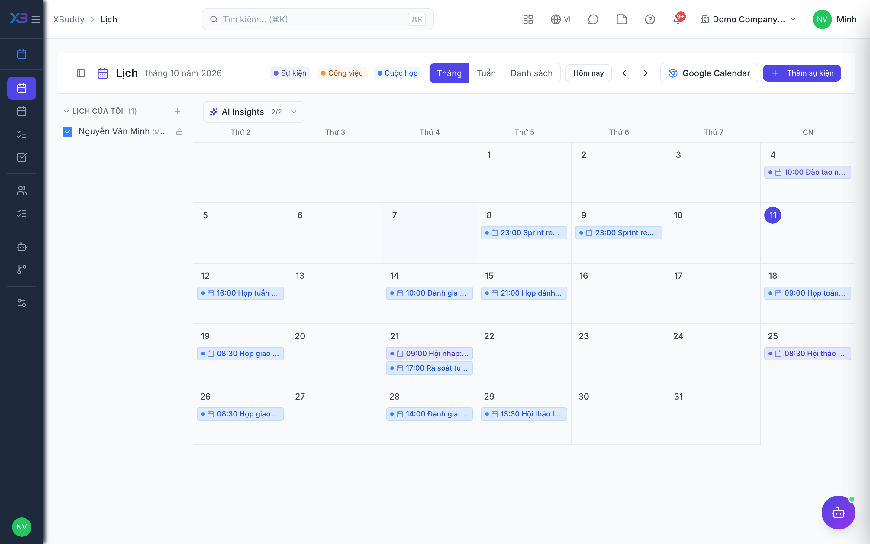Viewport: 870px width, 544px height.
Task: Open the settings sliders icon in sidebar
Action: tap(21, 303)
